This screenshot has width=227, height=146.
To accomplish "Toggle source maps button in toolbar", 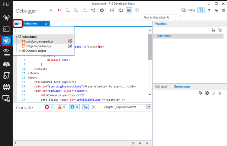I will tap(137, 10).
